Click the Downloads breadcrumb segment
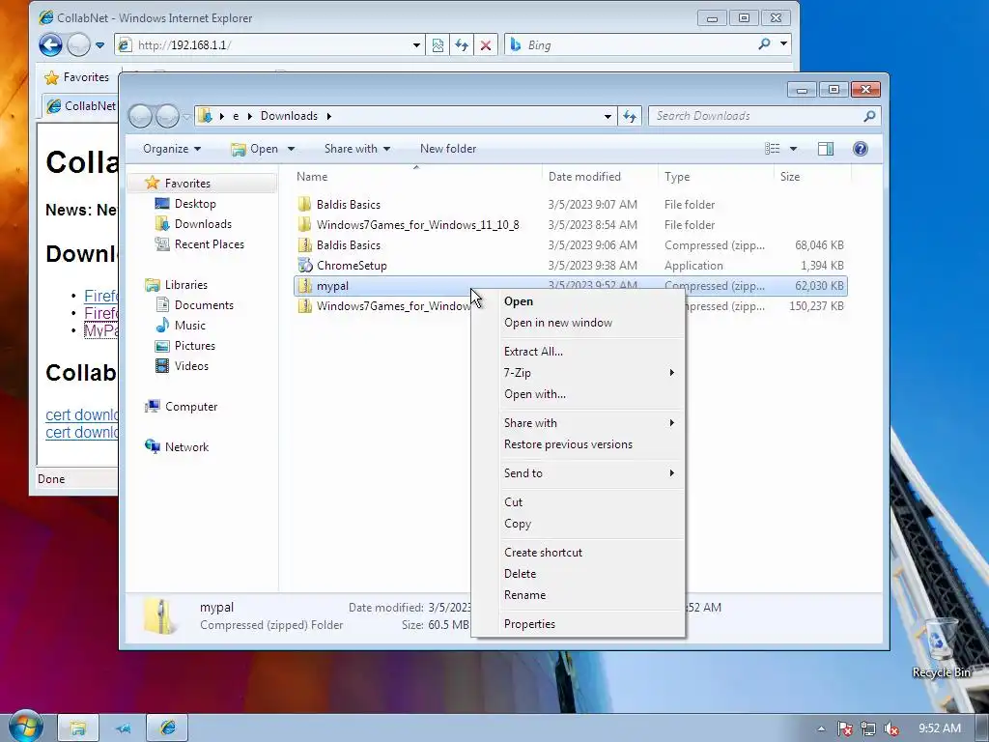 pos(289,116)
